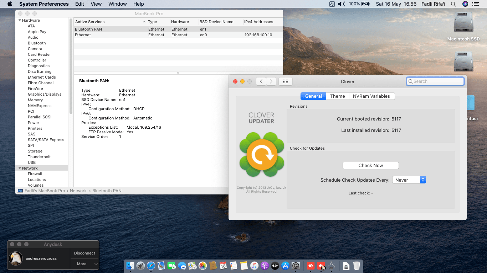Select Locations under Network
The image size is (487, 273).
tap(37, 180)
